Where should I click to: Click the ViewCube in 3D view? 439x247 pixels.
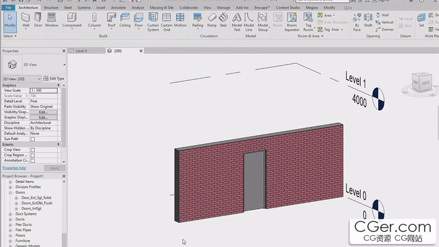coord(421,83)
